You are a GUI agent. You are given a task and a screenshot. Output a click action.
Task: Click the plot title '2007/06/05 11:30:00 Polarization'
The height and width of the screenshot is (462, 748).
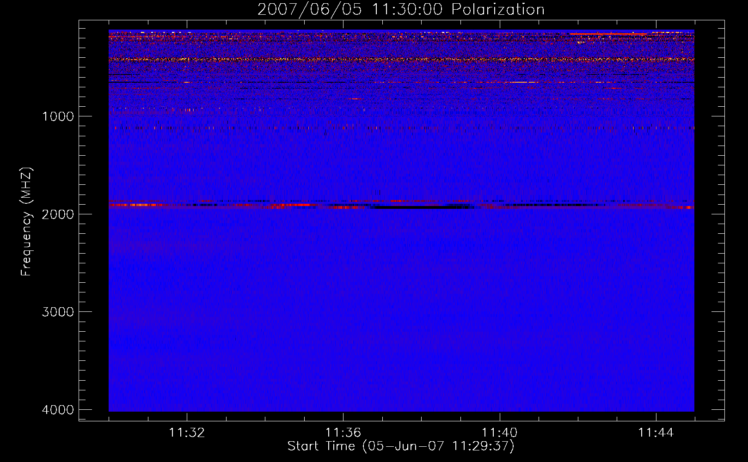401,9
